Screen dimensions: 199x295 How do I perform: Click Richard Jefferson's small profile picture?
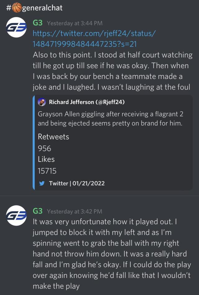coord(42,102)
